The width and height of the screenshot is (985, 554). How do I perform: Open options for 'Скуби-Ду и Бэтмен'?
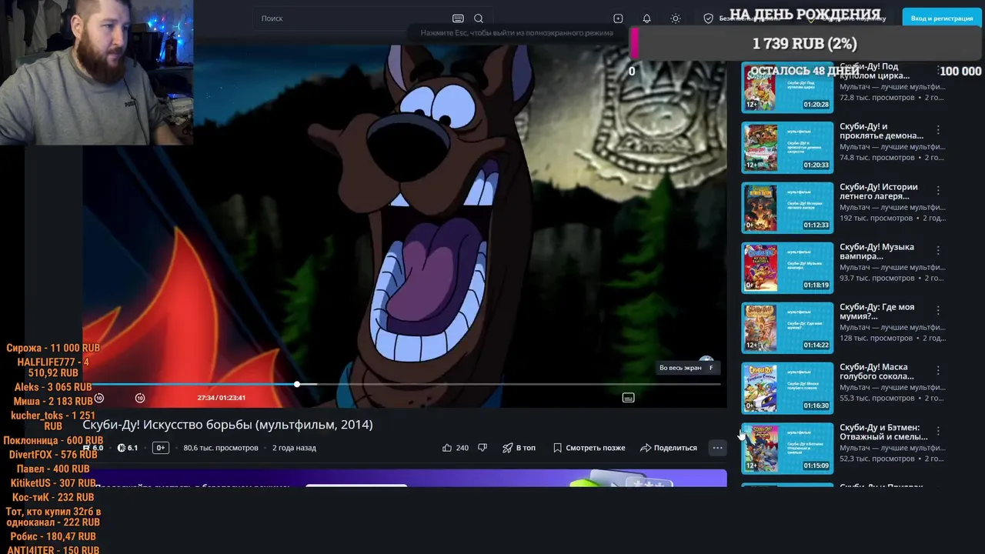point(938,431)
